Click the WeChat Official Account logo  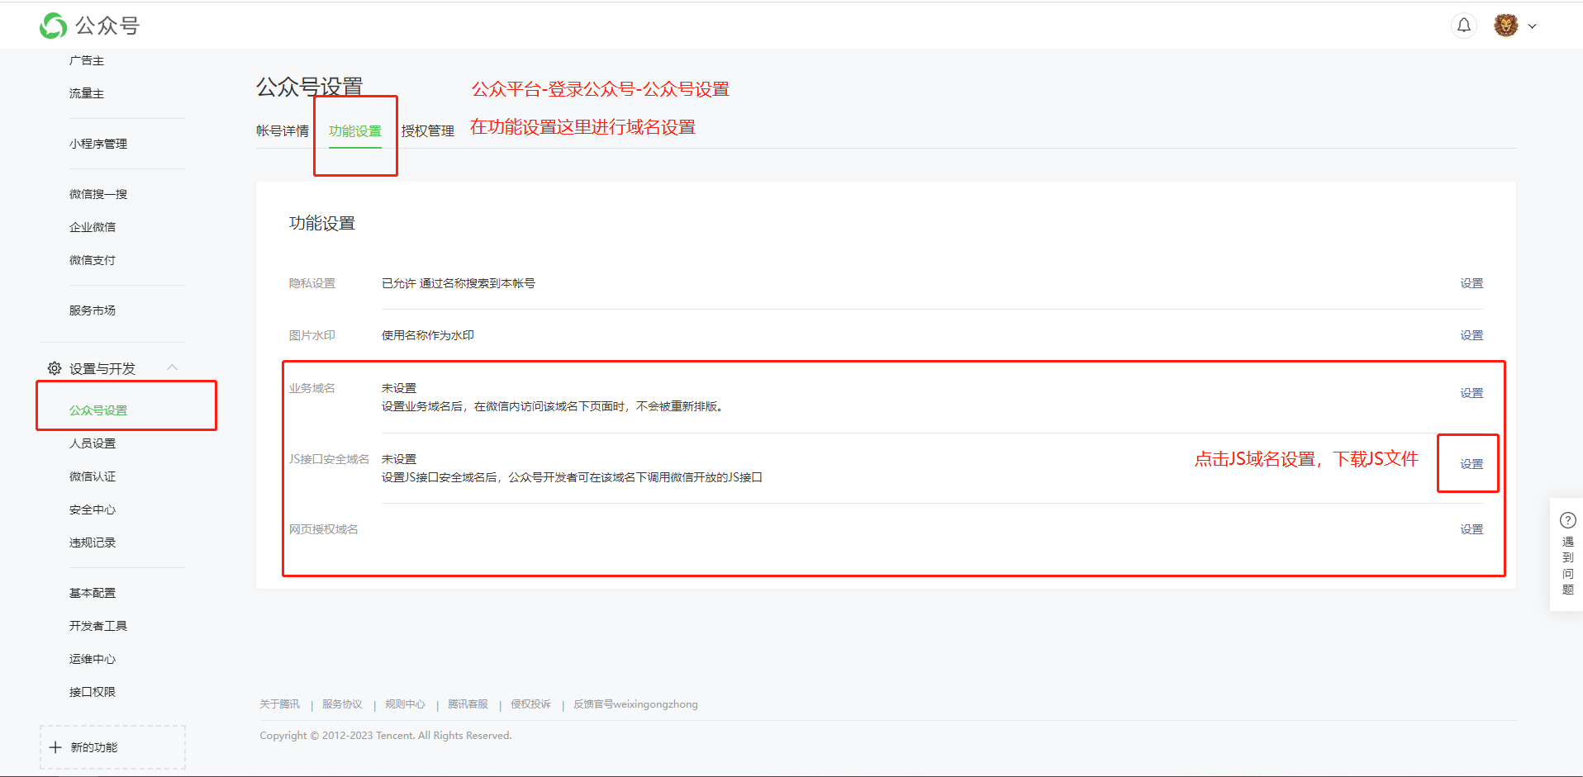click(54, 26)
